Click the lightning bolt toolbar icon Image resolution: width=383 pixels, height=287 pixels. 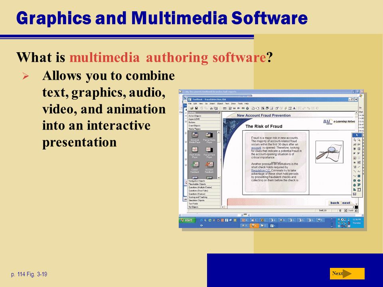[286, 108]
